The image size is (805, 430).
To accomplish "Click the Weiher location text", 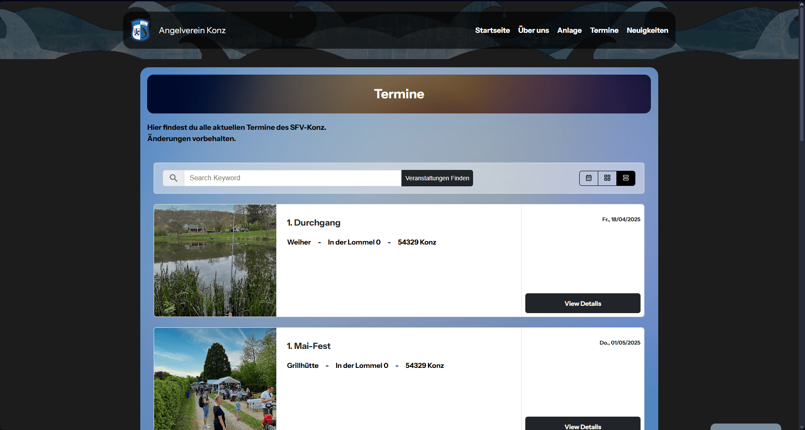I will point(299,242).
